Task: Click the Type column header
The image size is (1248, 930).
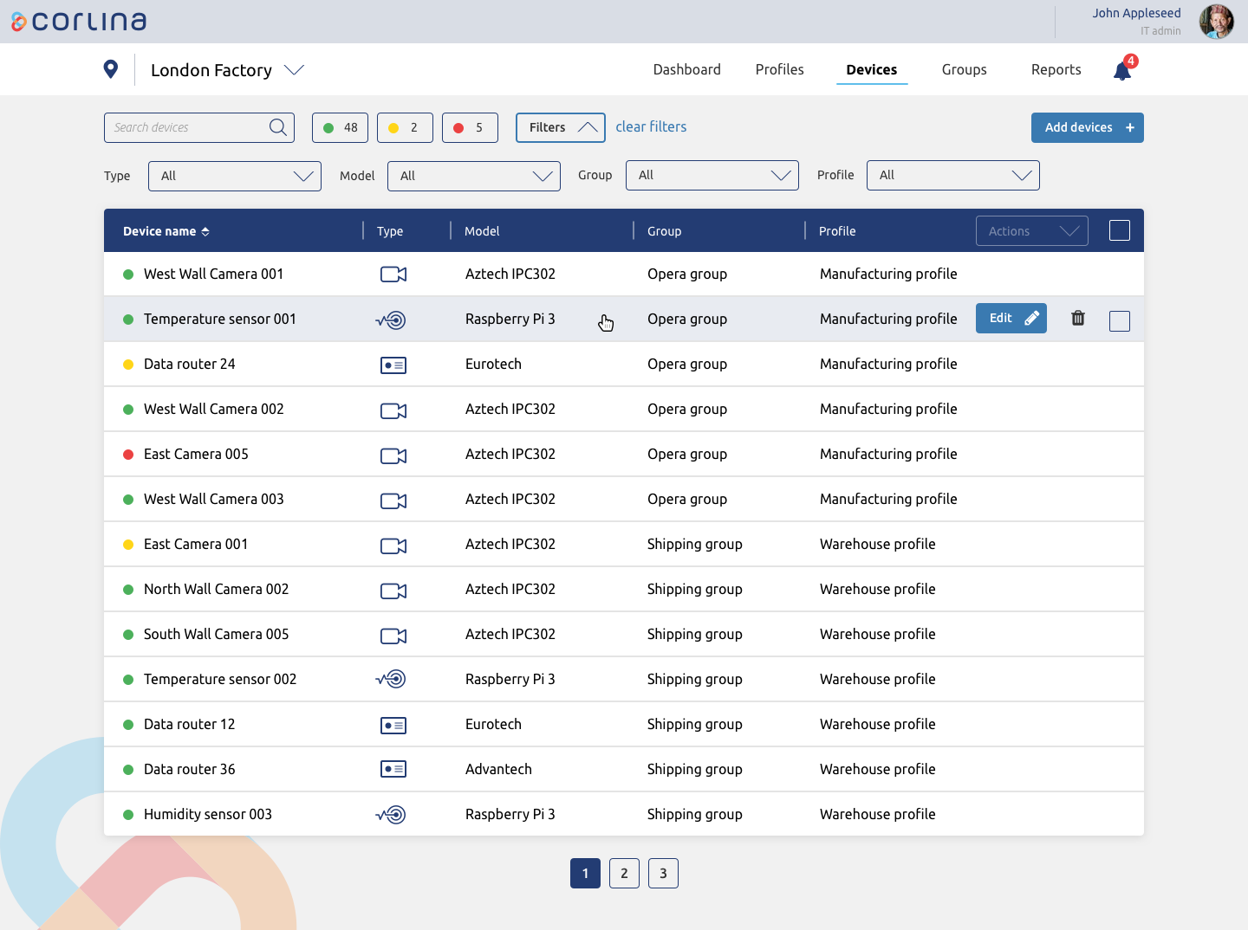Action: [390, 231]
